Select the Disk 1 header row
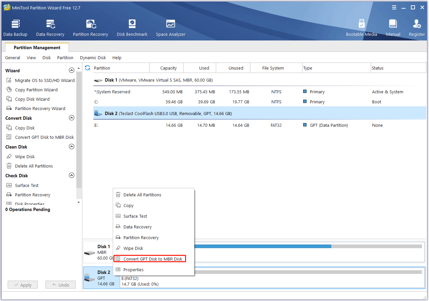429x301 pixels. (x=260, y=80)
